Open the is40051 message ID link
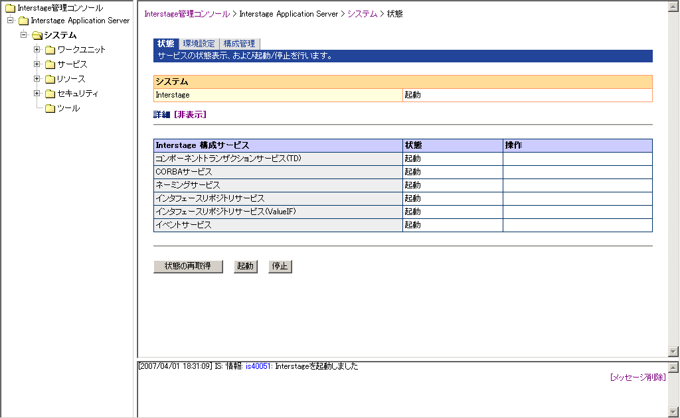 tap(258, 366)
